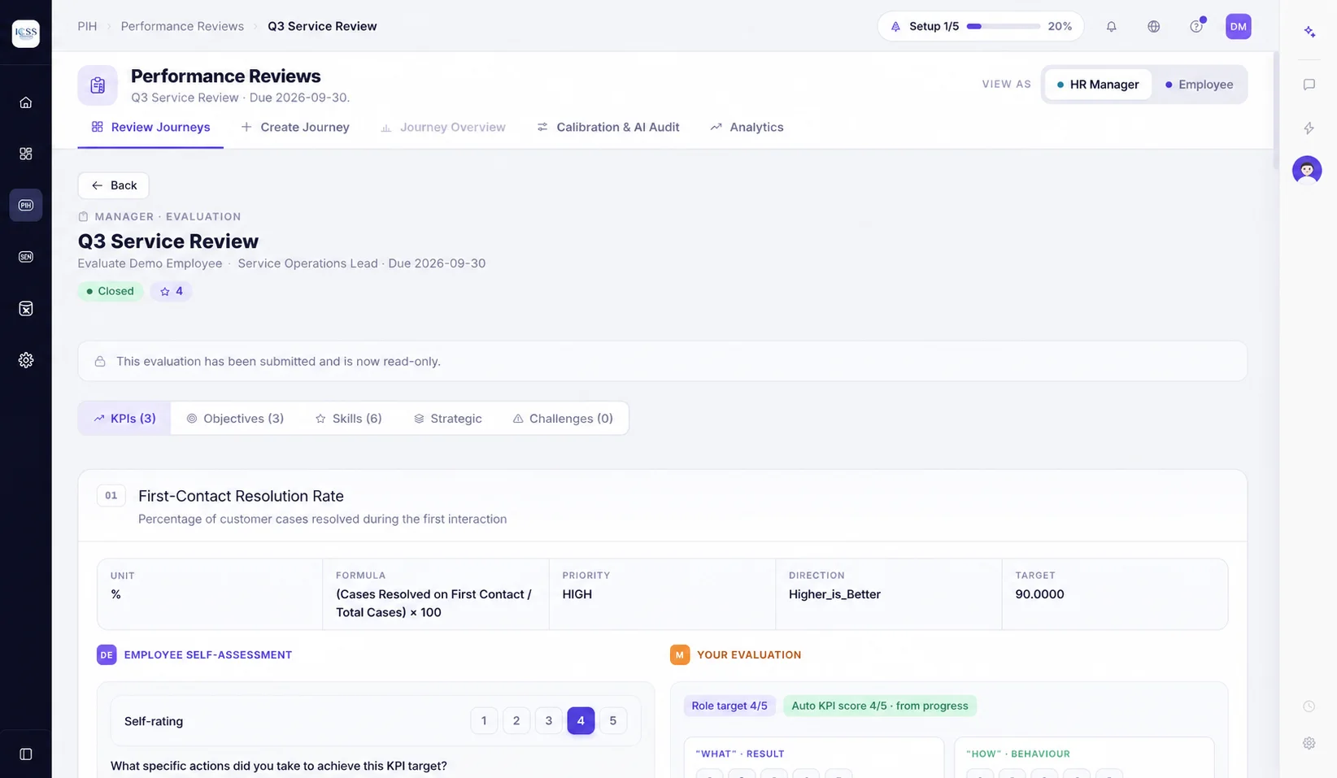Screen dimensions: 1337x778
Task: Open the help question mark icon
Action: 1196,26
